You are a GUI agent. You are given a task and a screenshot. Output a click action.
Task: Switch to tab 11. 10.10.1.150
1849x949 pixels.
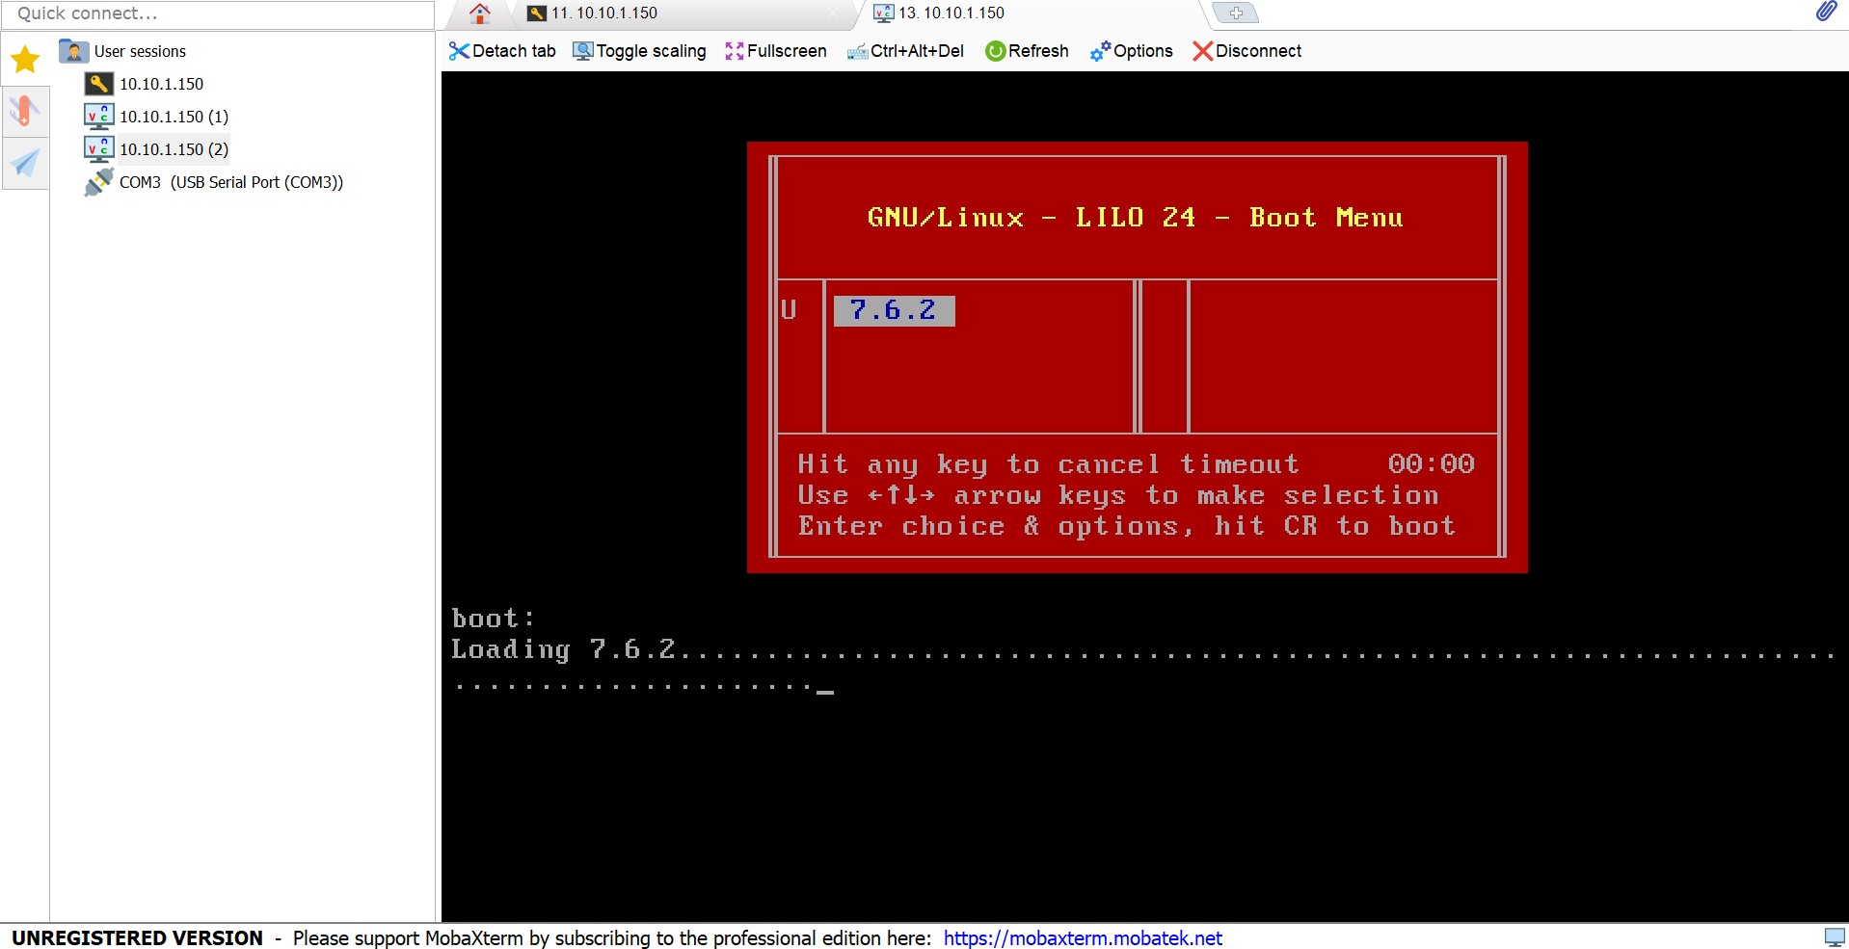603,13
